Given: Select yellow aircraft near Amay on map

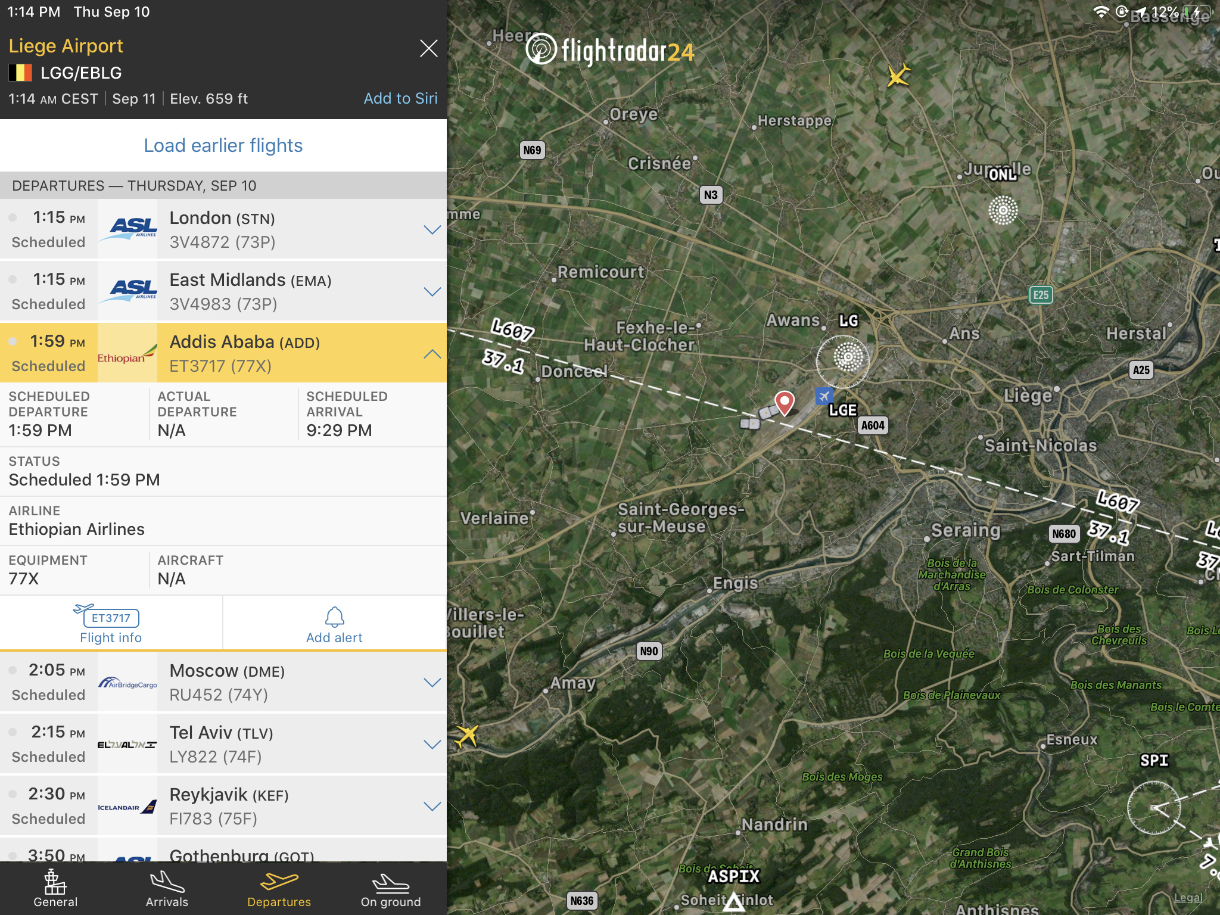Looking at the screenshot, I should click(x=467, y=735).
